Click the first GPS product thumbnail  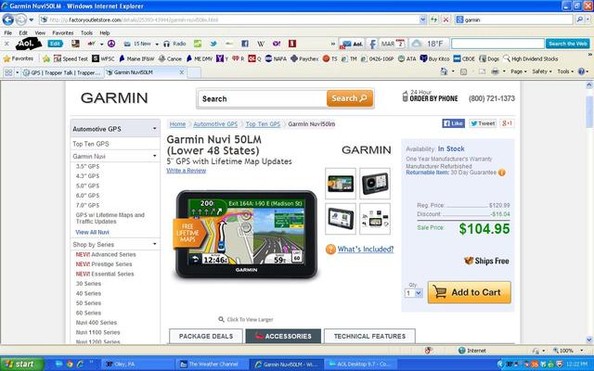coord(341,184)
